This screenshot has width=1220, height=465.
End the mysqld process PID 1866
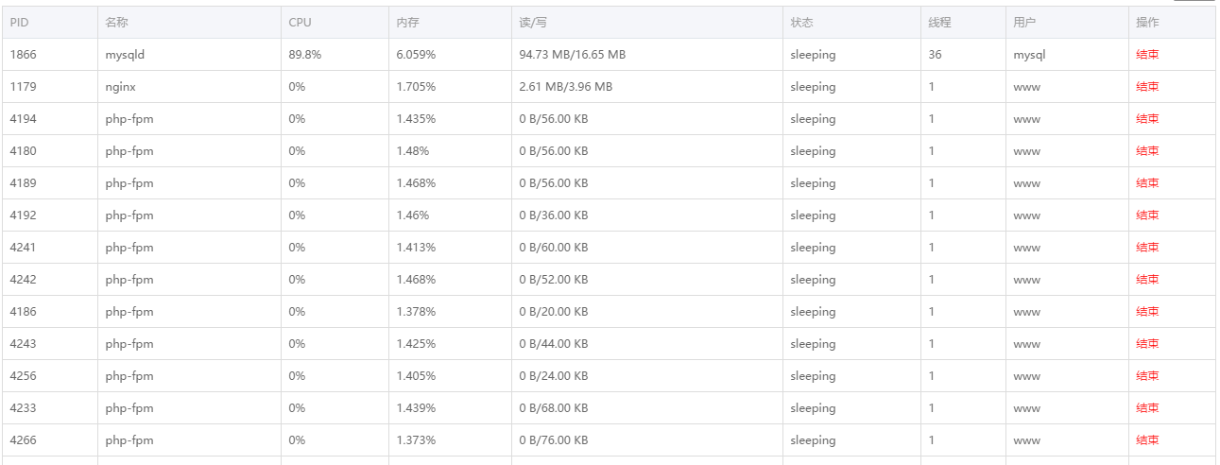tap(1147, 55)
